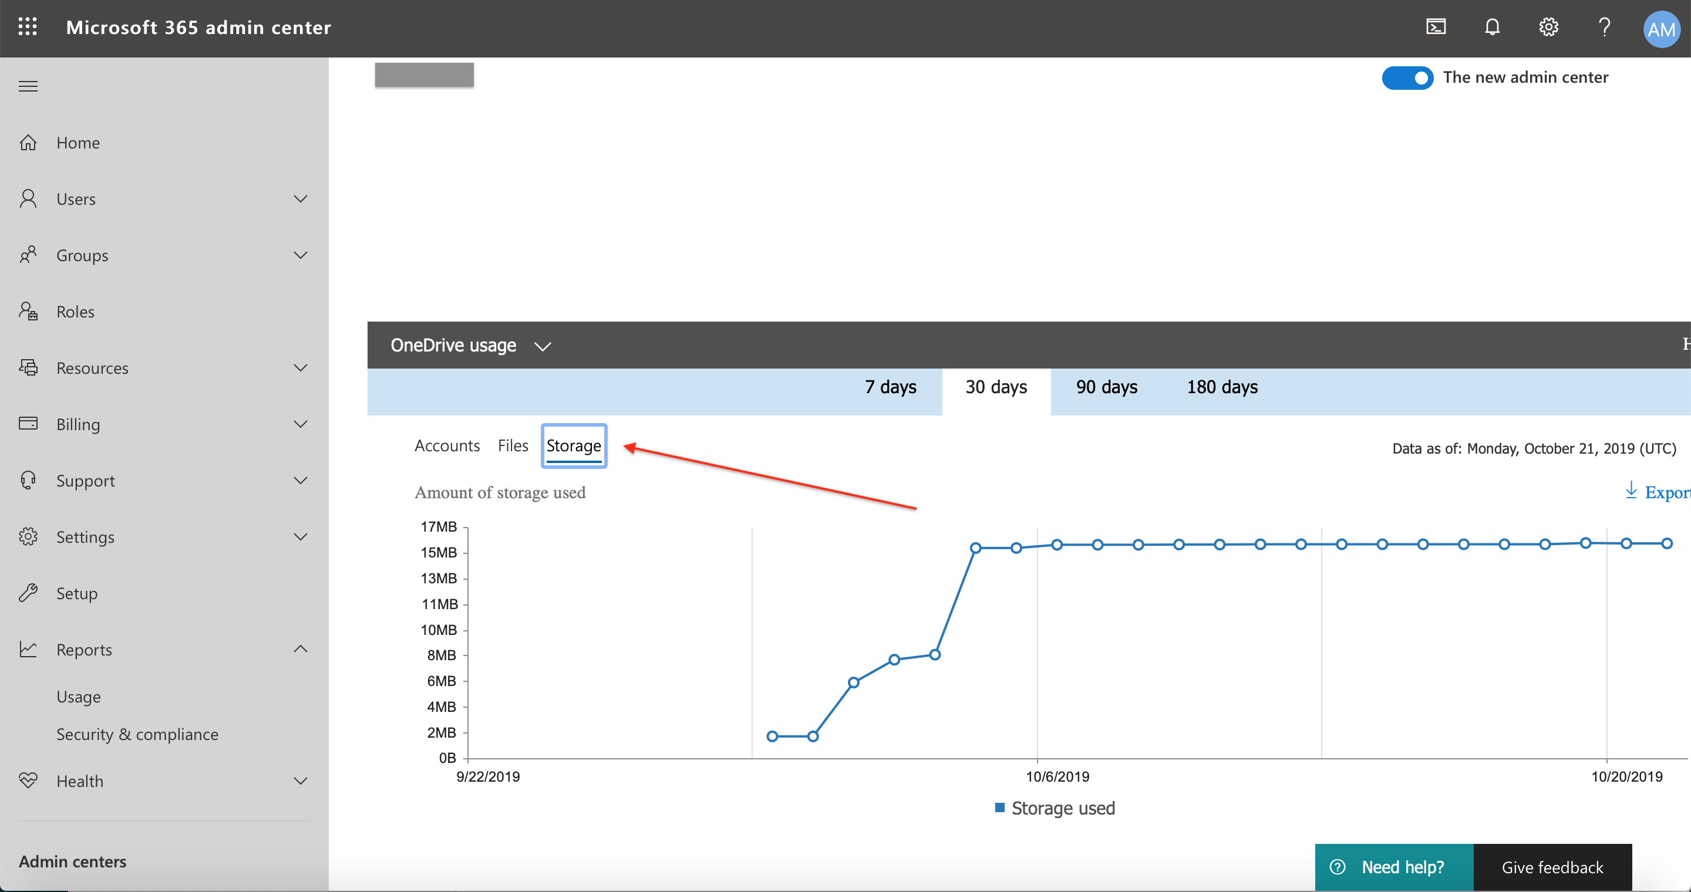Expand the Health section chevron
Viewport: 1691px width, 892px height.
(x=300, y=781)
